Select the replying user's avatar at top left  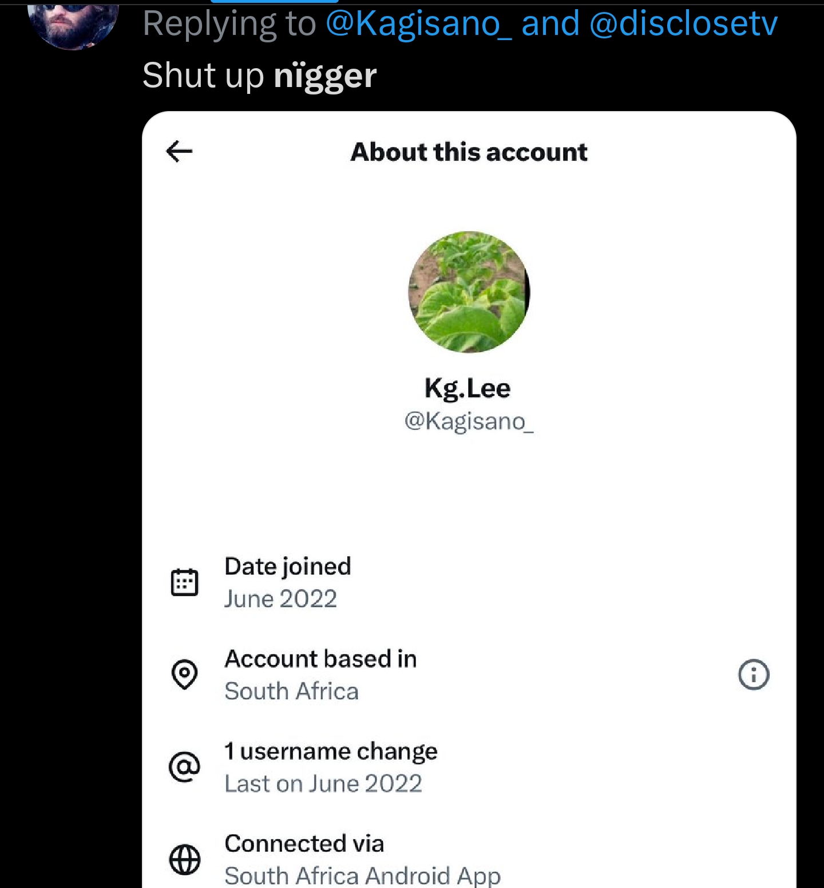[x=73, y=23]
